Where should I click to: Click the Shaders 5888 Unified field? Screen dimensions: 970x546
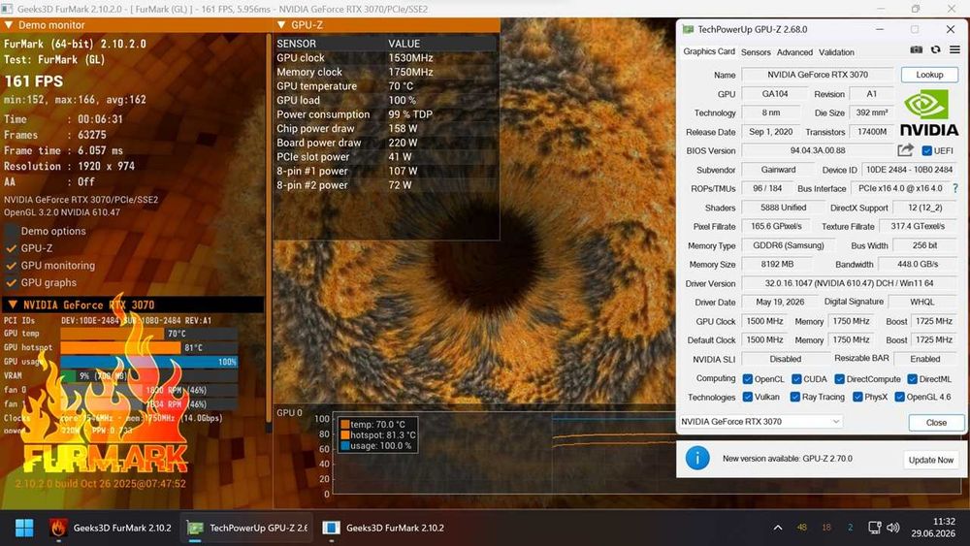(783, 208)
